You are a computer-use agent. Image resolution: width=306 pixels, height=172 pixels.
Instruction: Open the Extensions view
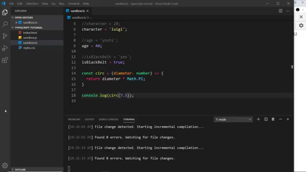click(5, 60)
